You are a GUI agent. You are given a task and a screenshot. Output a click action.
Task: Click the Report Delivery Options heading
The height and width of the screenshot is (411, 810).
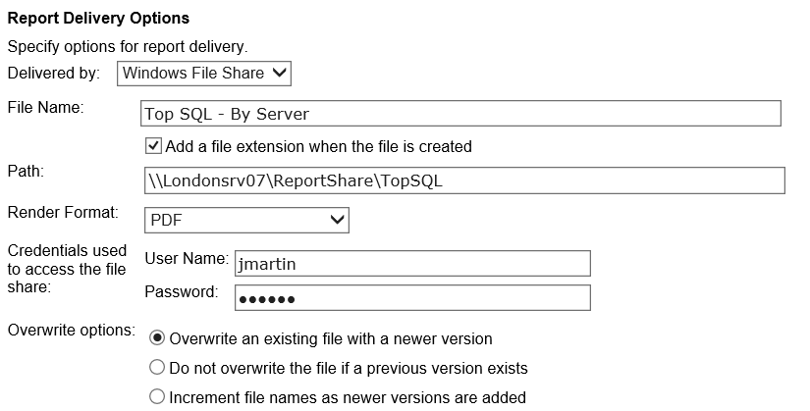pos(98,18)
